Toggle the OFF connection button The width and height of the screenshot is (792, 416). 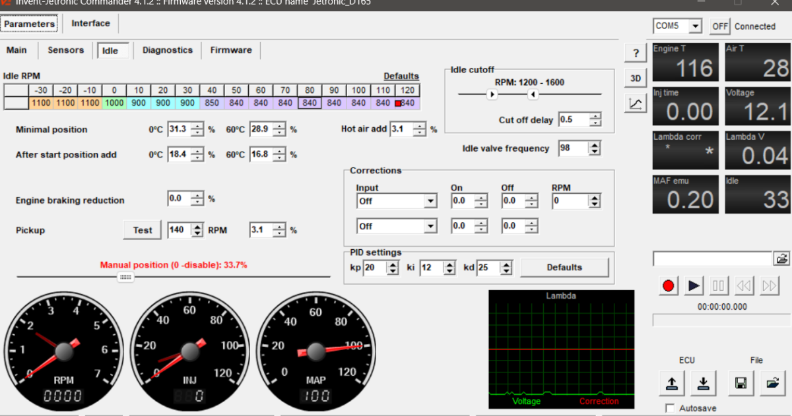(719, 26)
